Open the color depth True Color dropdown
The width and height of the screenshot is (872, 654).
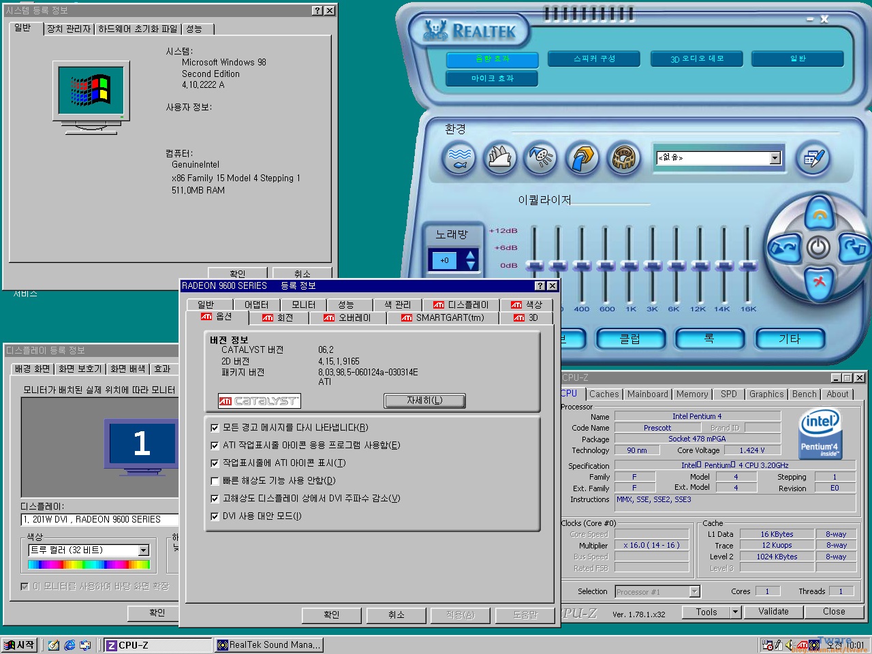(x=143, y=550)
